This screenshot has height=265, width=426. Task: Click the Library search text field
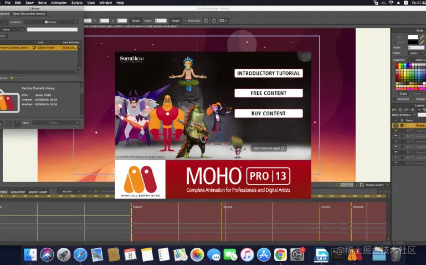(52, 29)
